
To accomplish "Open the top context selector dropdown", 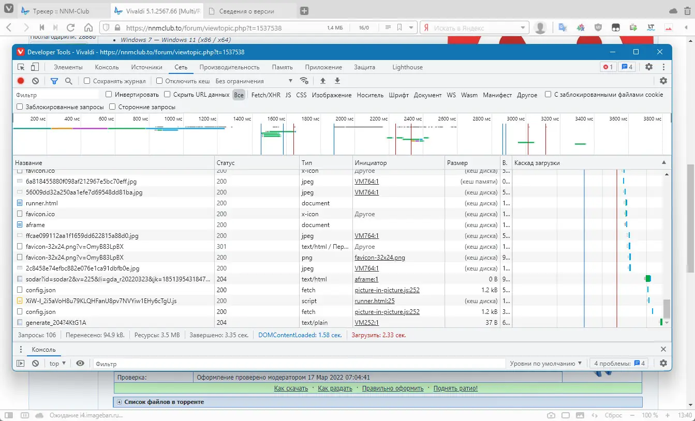I will point(57,364).
